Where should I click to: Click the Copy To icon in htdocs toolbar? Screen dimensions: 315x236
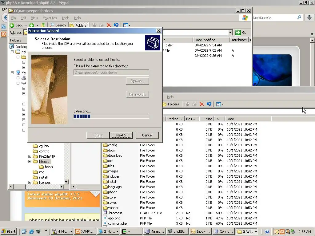tap(102, 25)
